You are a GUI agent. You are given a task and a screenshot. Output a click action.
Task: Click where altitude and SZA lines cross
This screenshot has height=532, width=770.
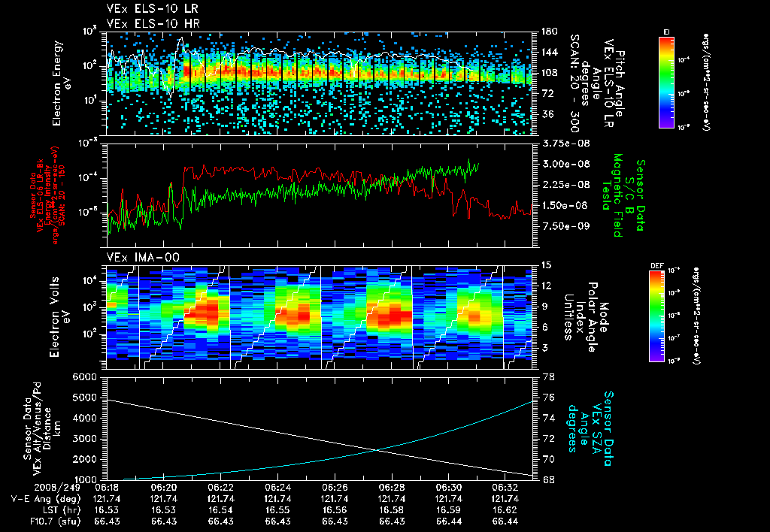(376, 449)
